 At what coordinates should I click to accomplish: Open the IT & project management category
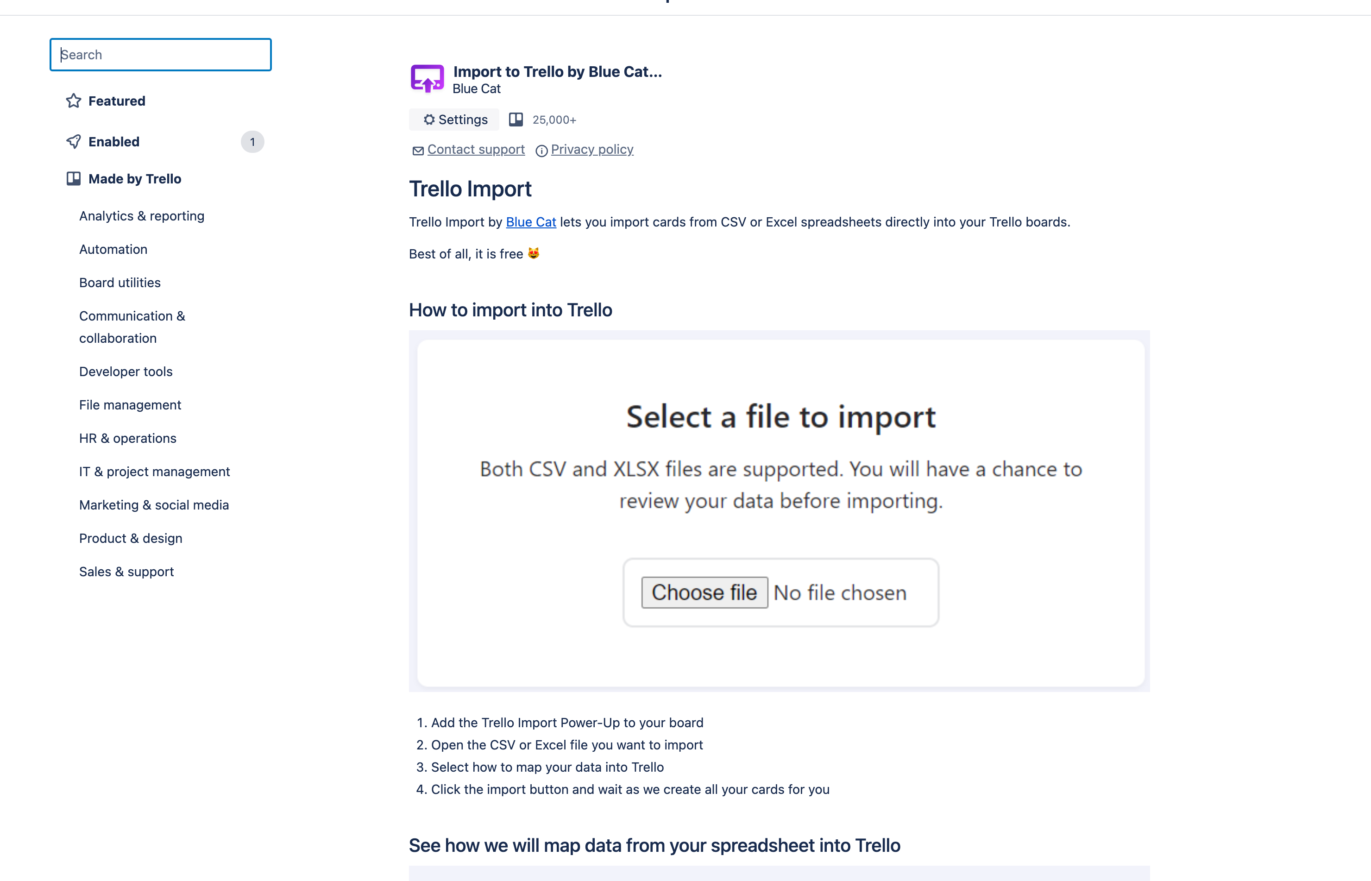154,472
